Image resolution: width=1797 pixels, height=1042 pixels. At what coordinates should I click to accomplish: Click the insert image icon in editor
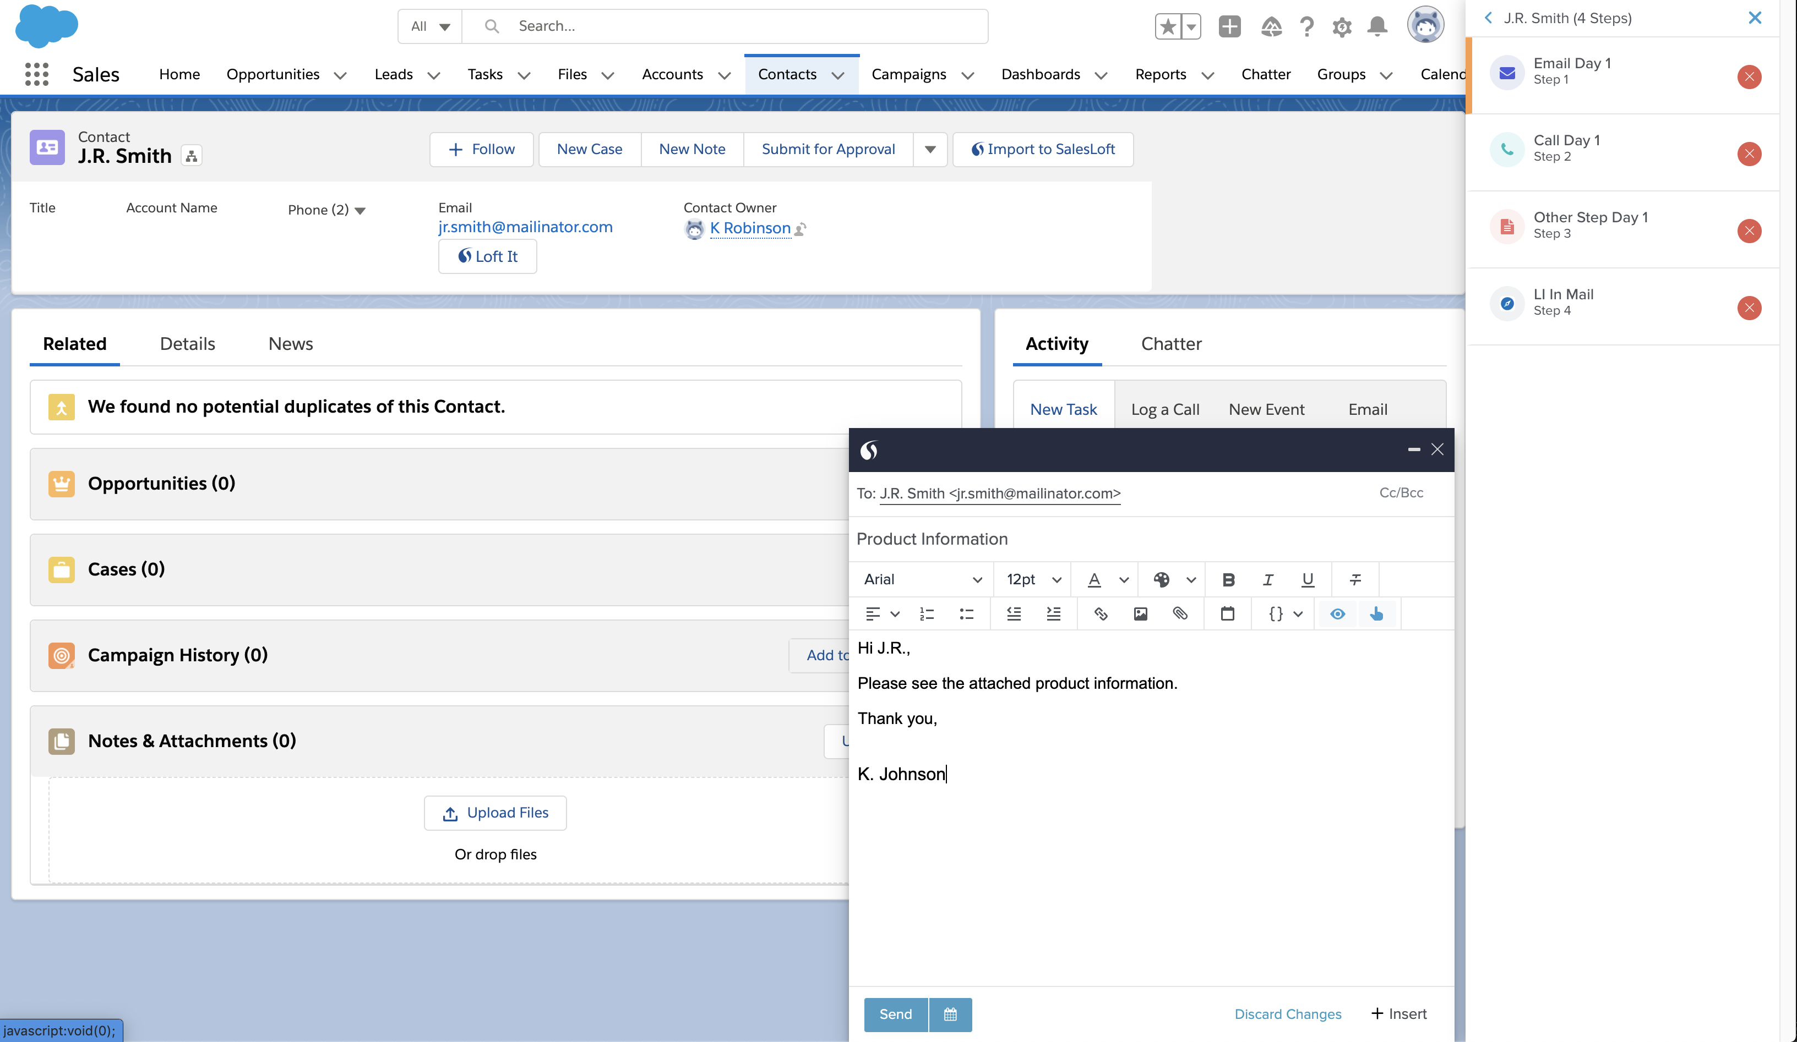(1140, 613)
